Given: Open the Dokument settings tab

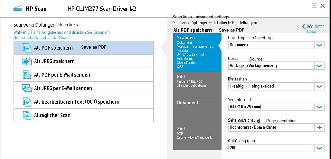Looking at the screenshot, I should coord(197,109).
